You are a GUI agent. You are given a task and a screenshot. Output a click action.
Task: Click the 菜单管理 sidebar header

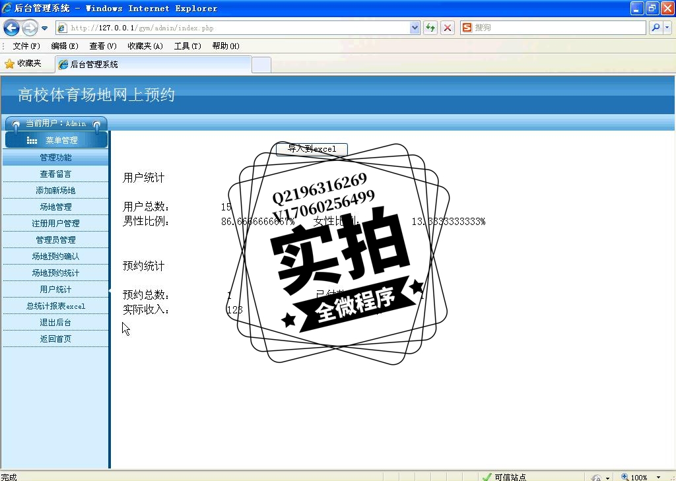(56, 140)
